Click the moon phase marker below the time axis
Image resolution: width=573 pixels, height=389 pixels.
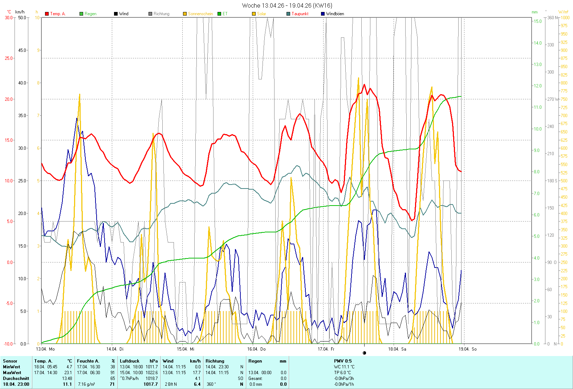click(364, 353)
